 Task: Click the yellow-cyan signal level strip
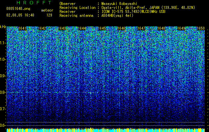(106, 130)
